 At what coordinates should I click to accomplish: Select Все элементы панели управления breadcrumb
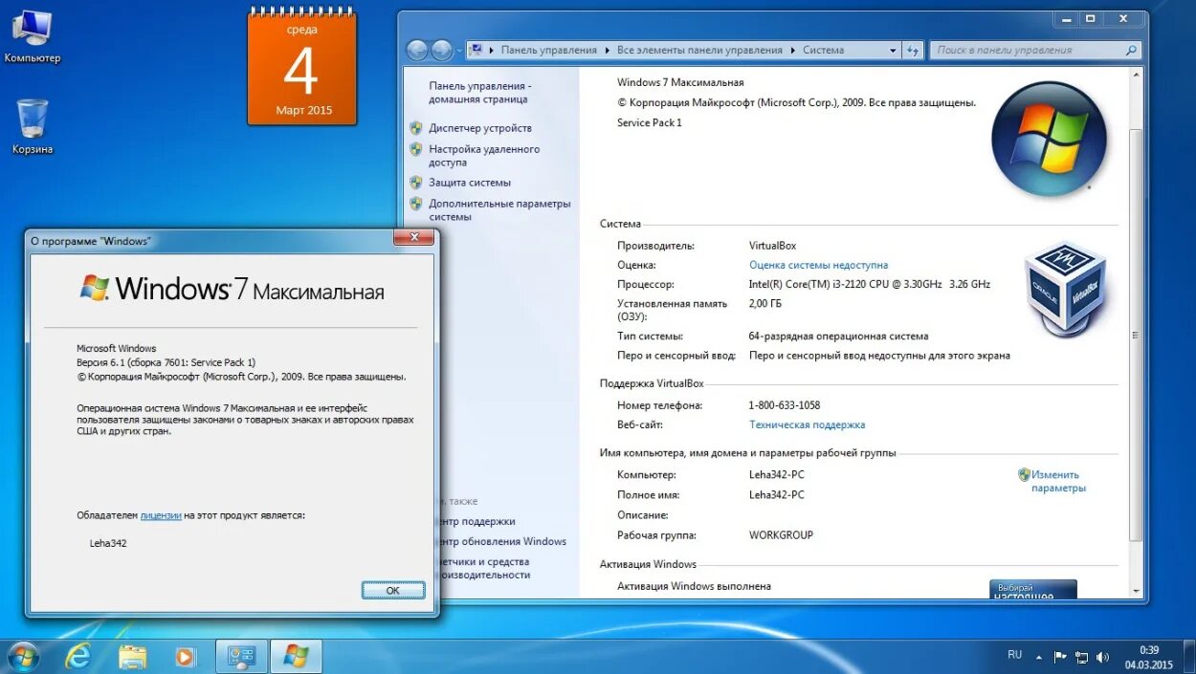pyautogui.click(x=699, y=51)
